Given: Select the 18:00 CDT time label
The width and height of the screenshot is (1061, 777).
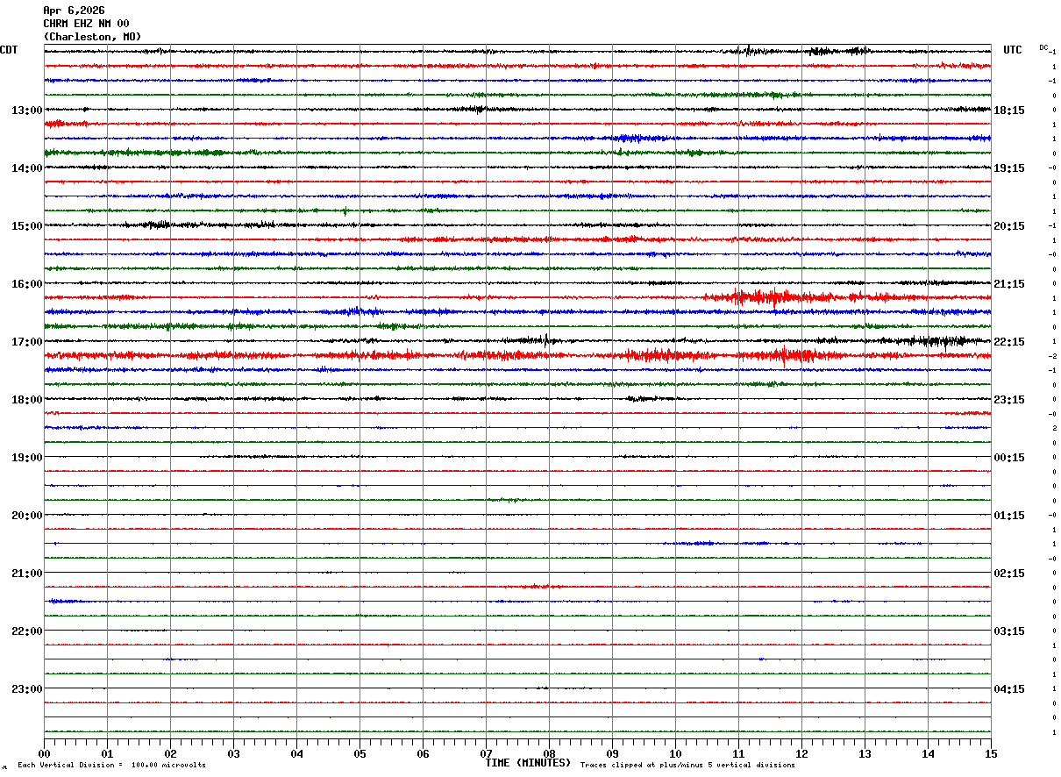Looking at the screenshot, I should [26, 400].
